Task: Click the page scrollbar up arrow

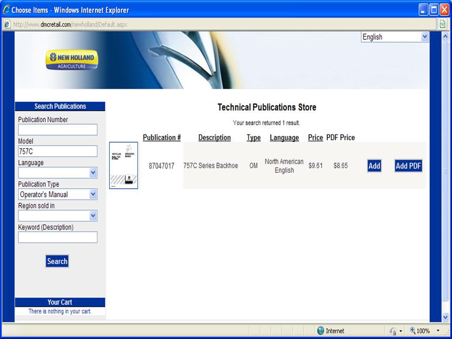Action: (445, 36)
